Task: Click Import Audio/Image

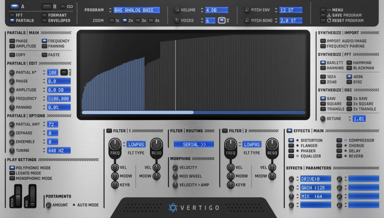Action: (x=323, y=41)
